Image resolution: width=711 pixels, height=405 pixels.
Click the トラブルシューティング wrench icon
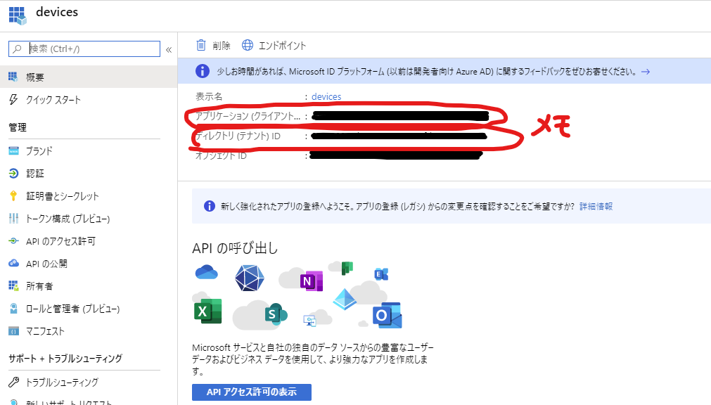[13, 382]
